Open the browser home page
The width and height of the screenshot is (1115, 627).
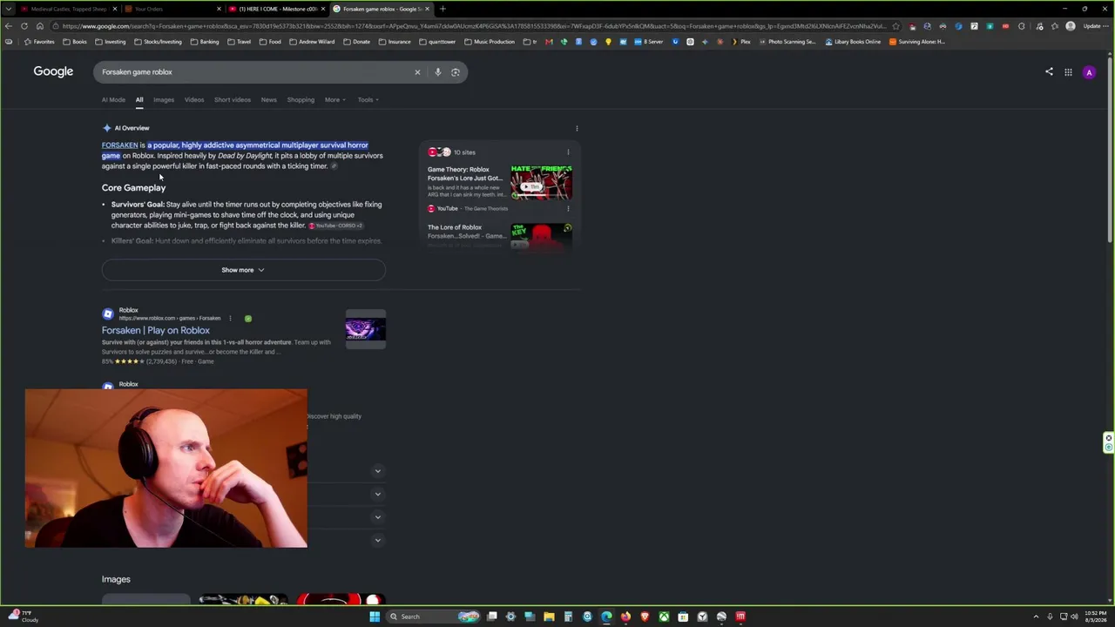coord(39,26)
